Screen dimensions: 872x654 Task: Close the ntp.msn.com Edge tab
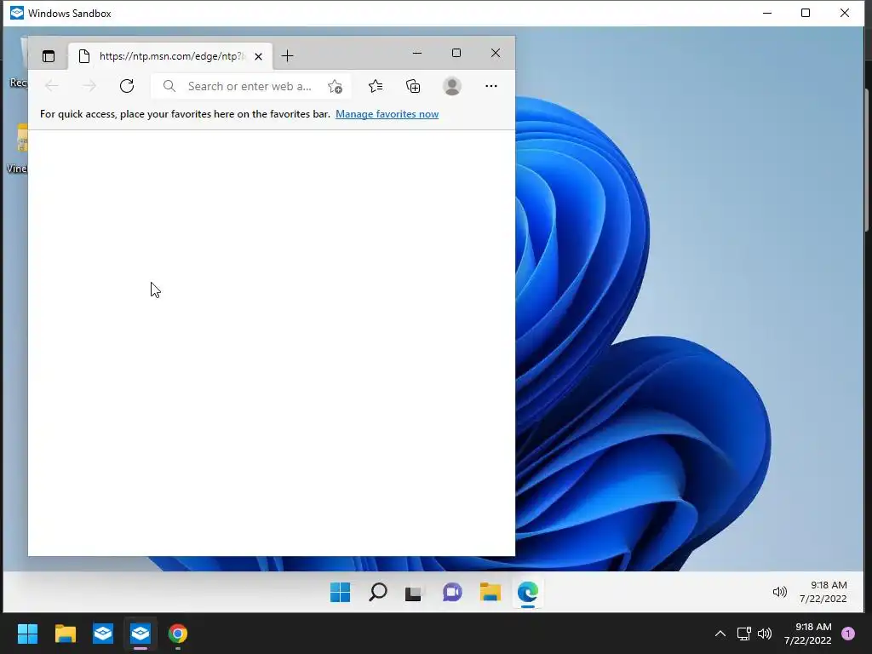point(258,56)
